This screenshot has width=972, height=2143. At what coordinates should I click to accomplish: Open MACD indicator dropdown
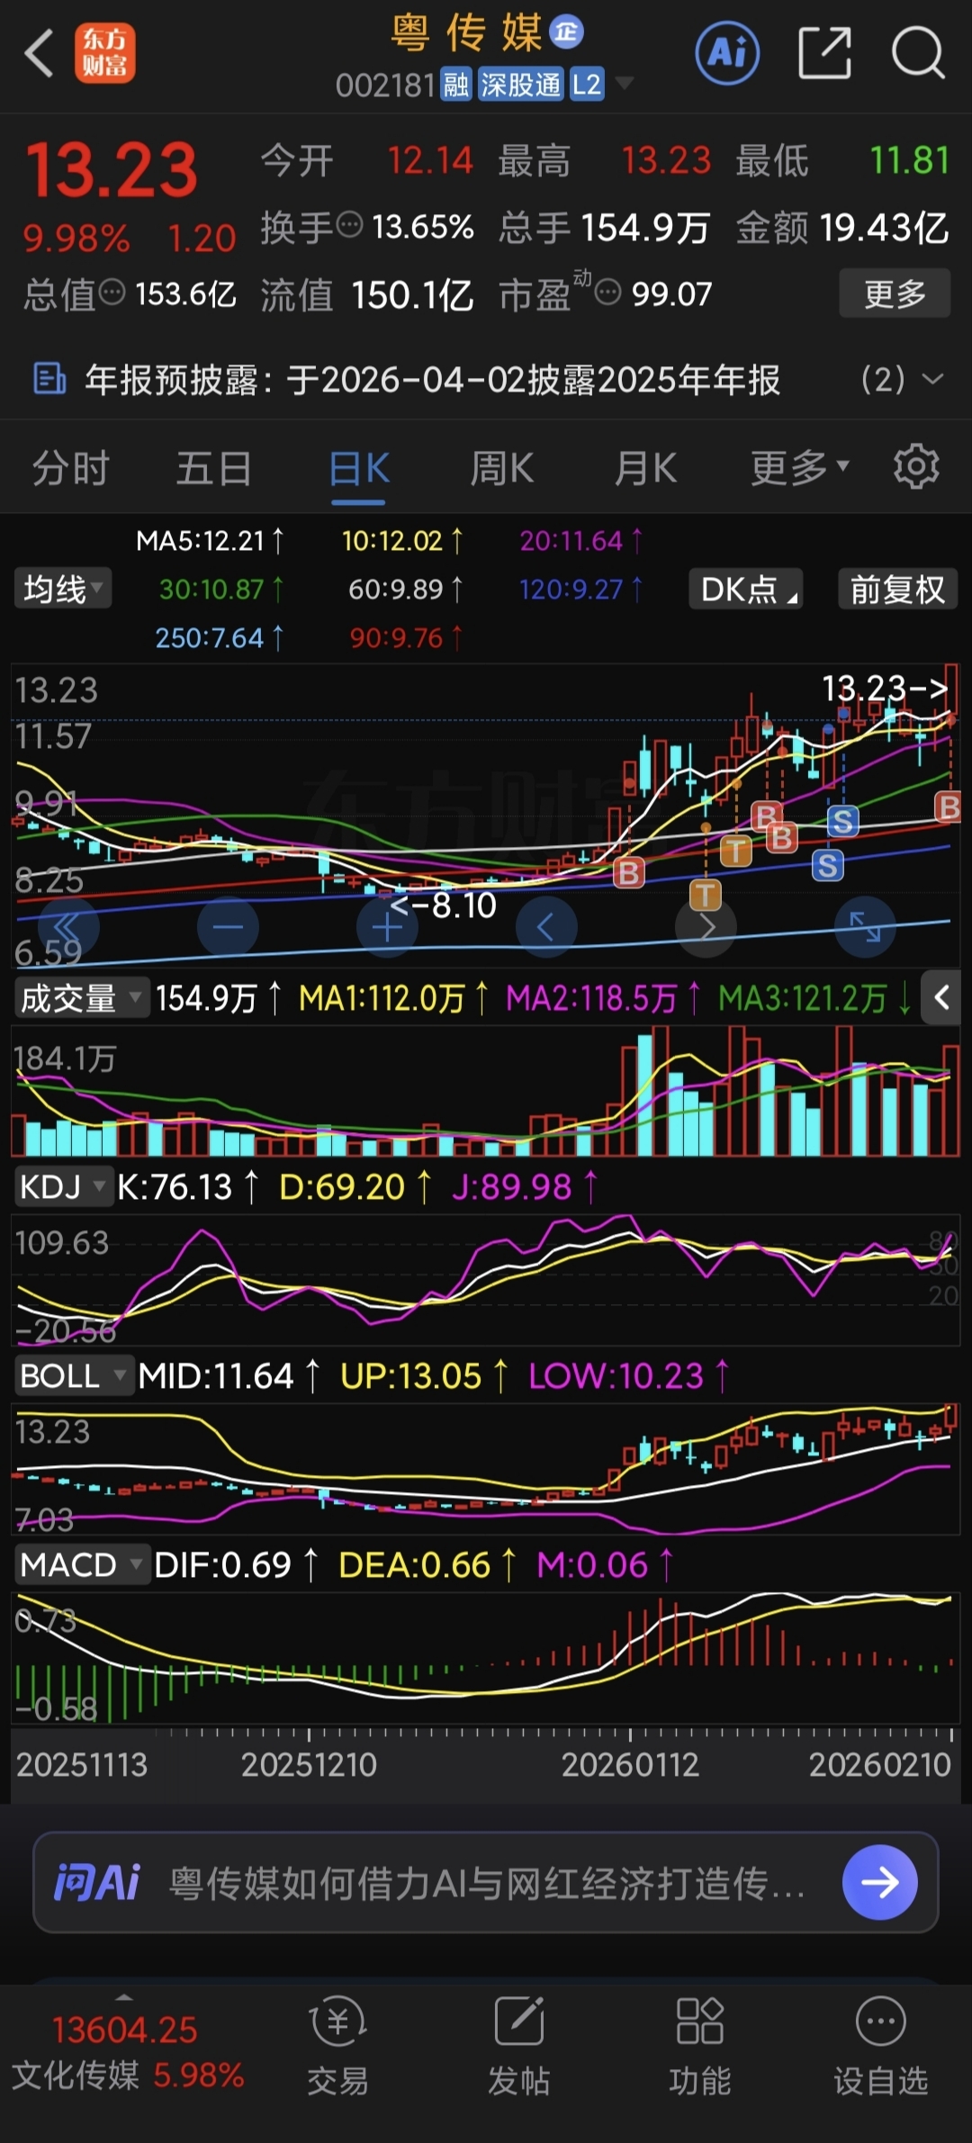[x=81, y=1565]
